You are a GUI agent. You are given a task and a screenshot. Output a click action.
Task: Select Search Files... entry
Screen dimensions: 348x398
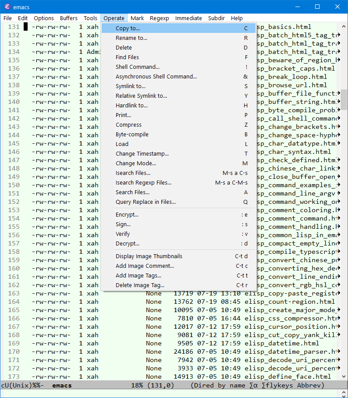click(x=178, y=192)
